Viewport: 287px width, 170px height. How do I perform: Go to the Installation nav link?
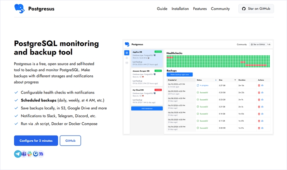click(x=180, y=9)
